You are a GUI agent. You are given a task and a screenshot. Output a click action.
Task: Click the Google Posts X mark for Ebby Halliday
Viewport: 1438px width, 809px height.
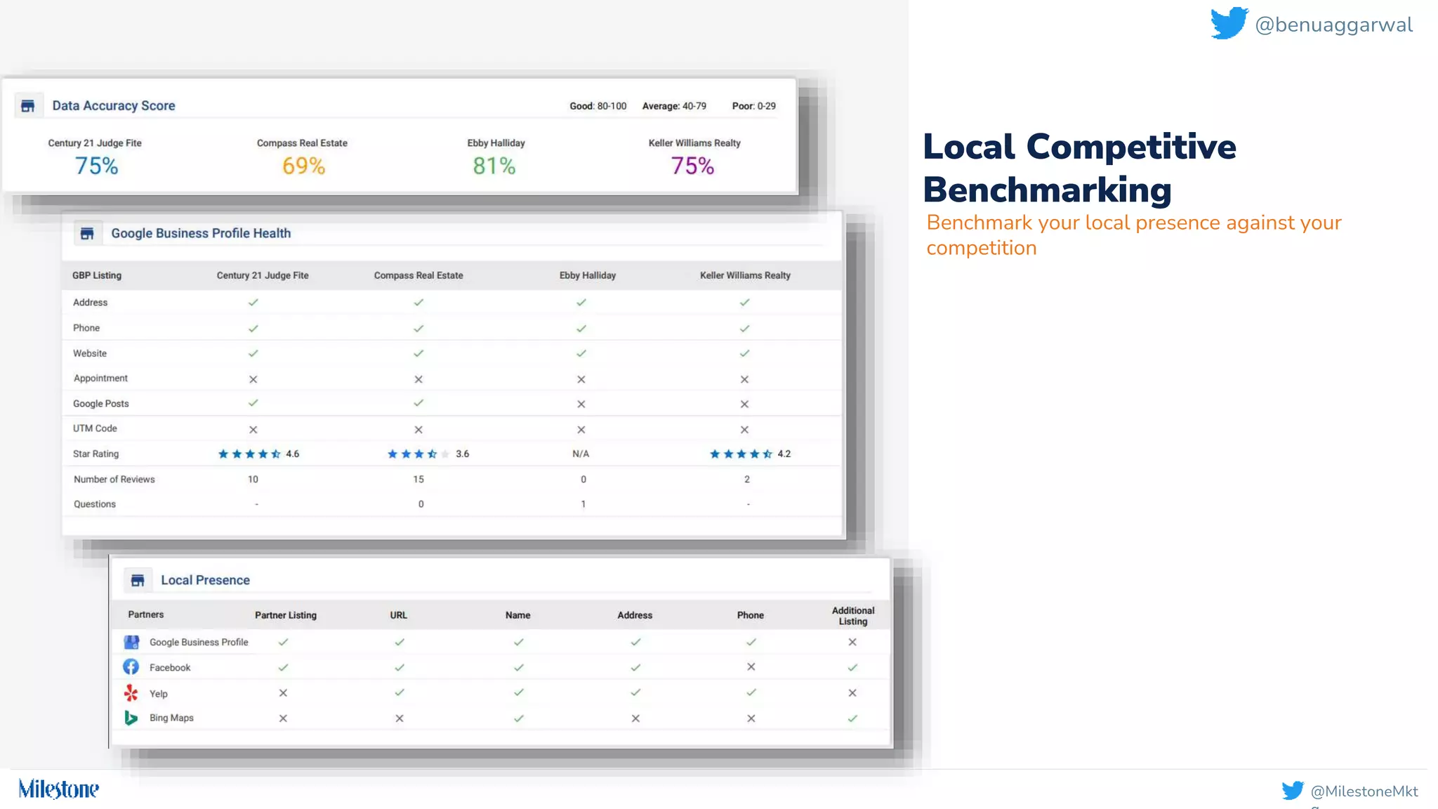coord(581,404)
